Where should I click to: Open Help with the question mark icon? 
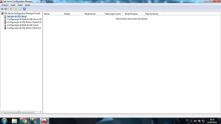coord(25,9)
